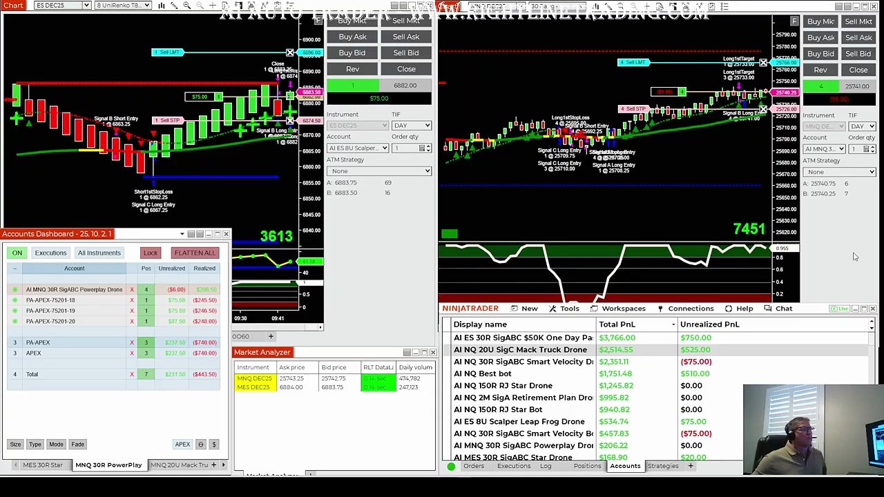
Task: Close position X for the Total row
Action: click(x=132, y=374)
